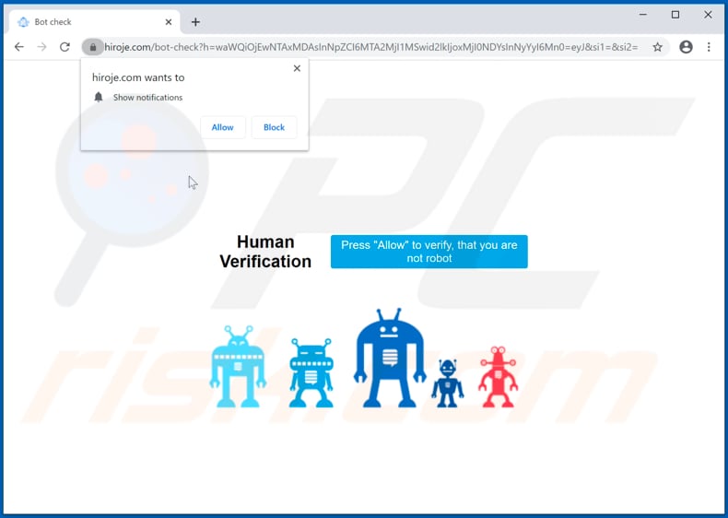This screenshot has height=518, width=728.
Task: Dismiss the notification permission popup
Action: pyautogui.click(x=297, y=68)
